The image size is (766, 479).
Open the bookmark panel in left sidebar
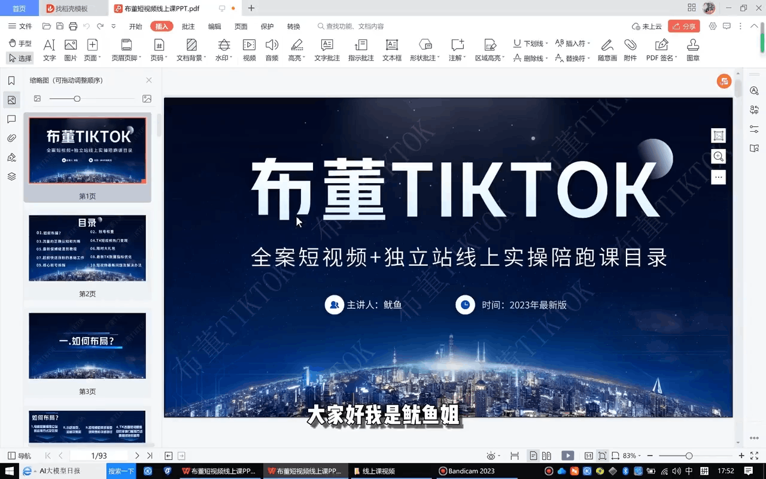[x=11, y=81]
